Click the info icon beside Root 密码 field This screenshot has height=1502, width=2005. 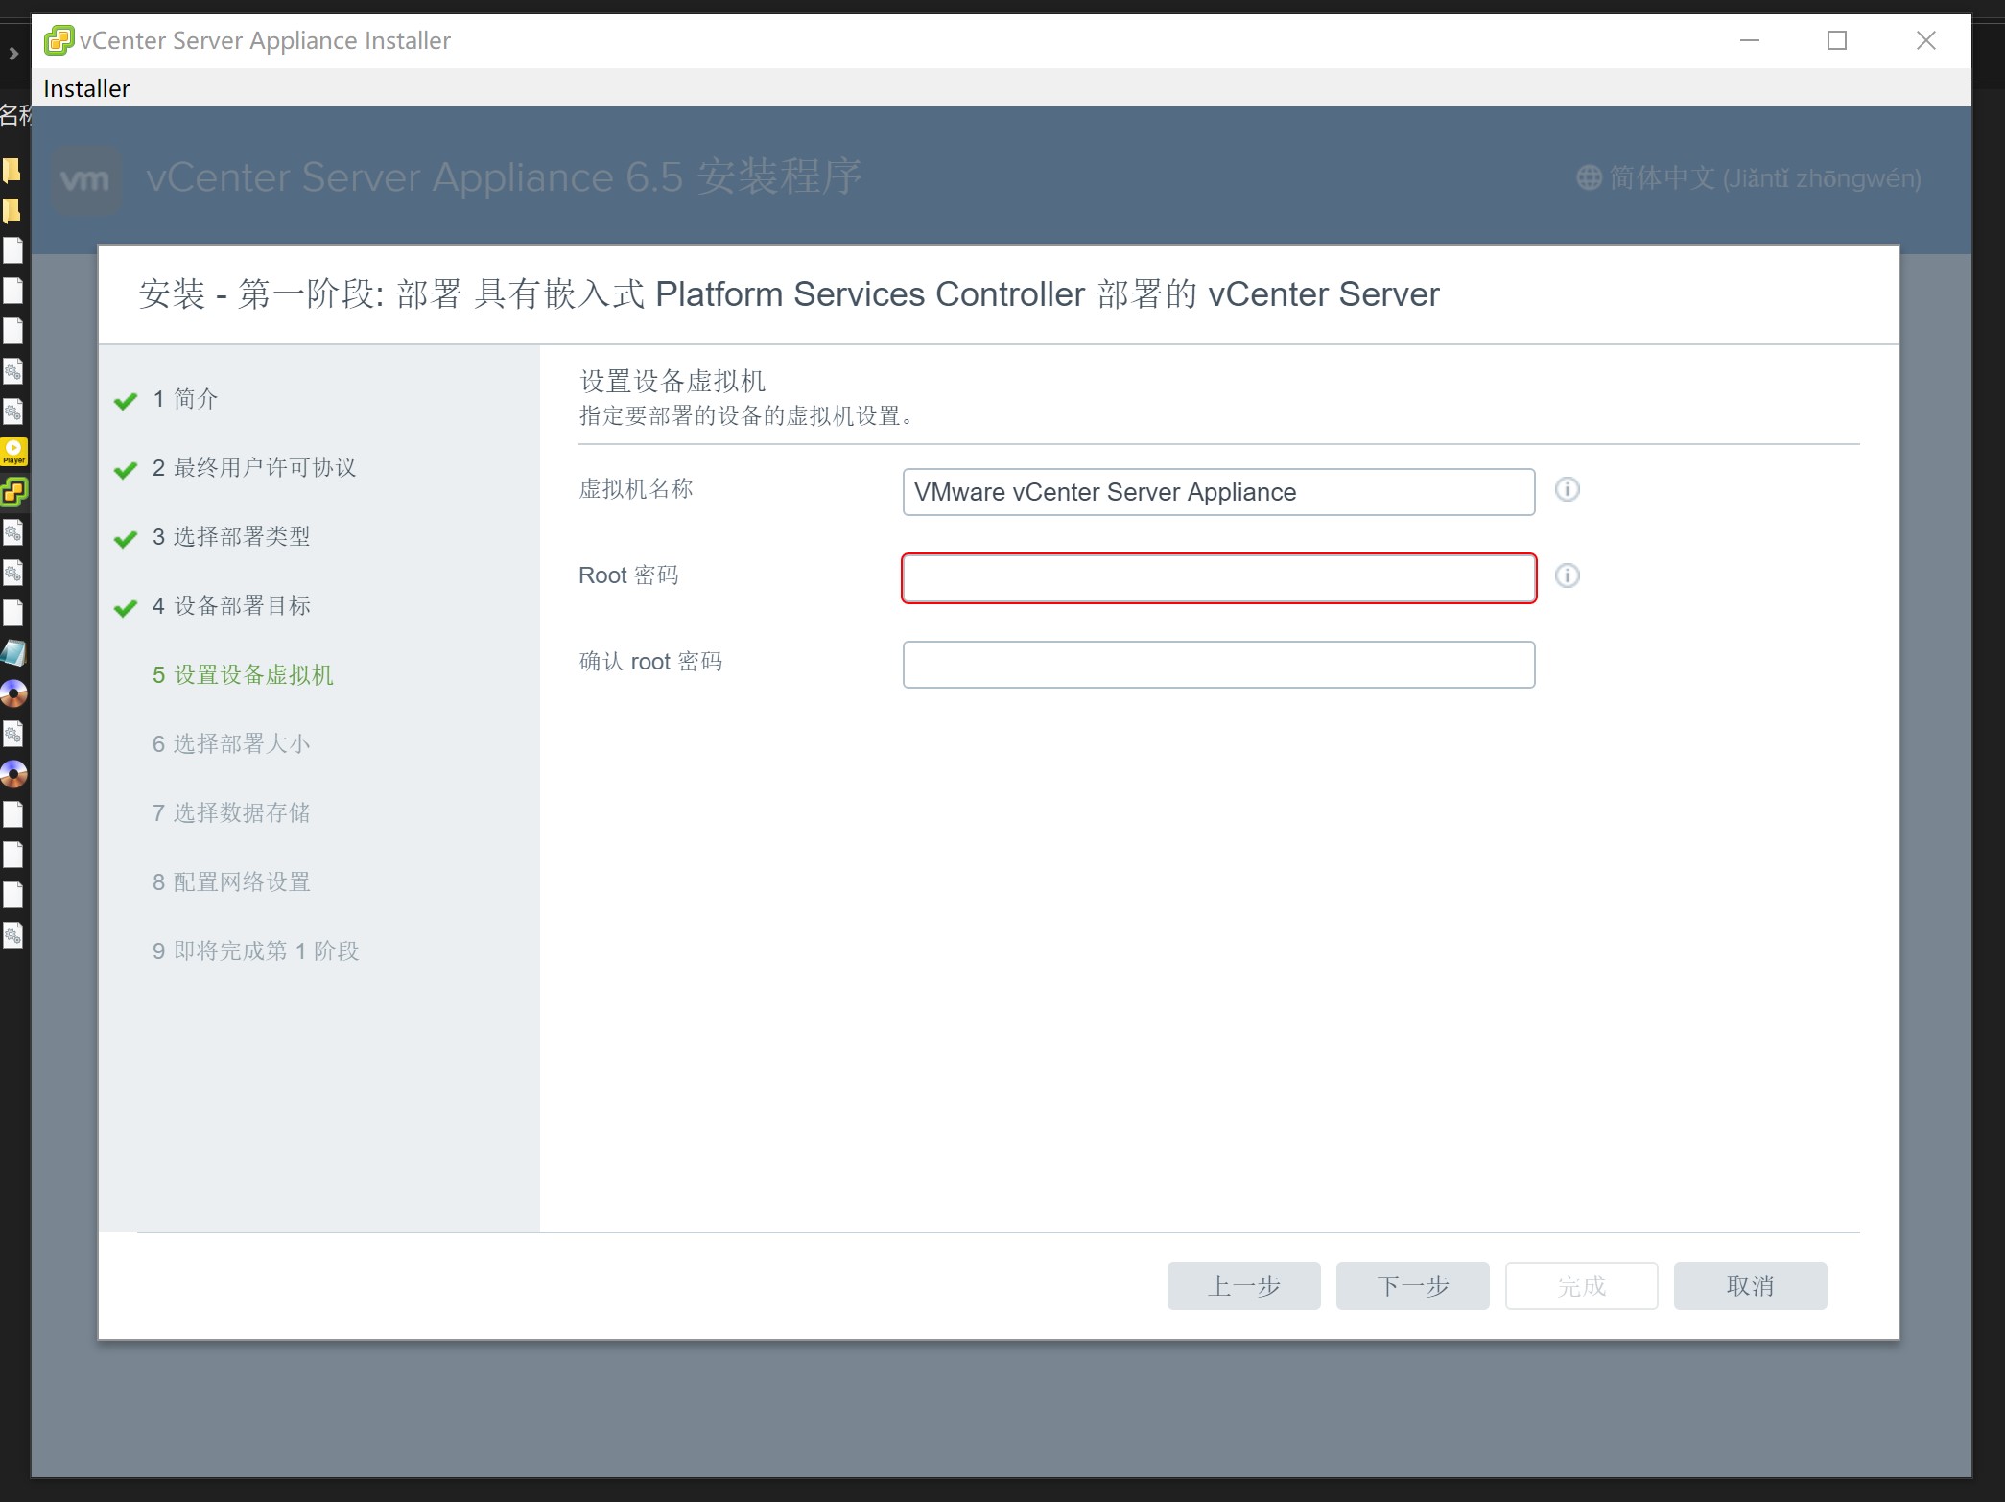tap(1567, 575)
